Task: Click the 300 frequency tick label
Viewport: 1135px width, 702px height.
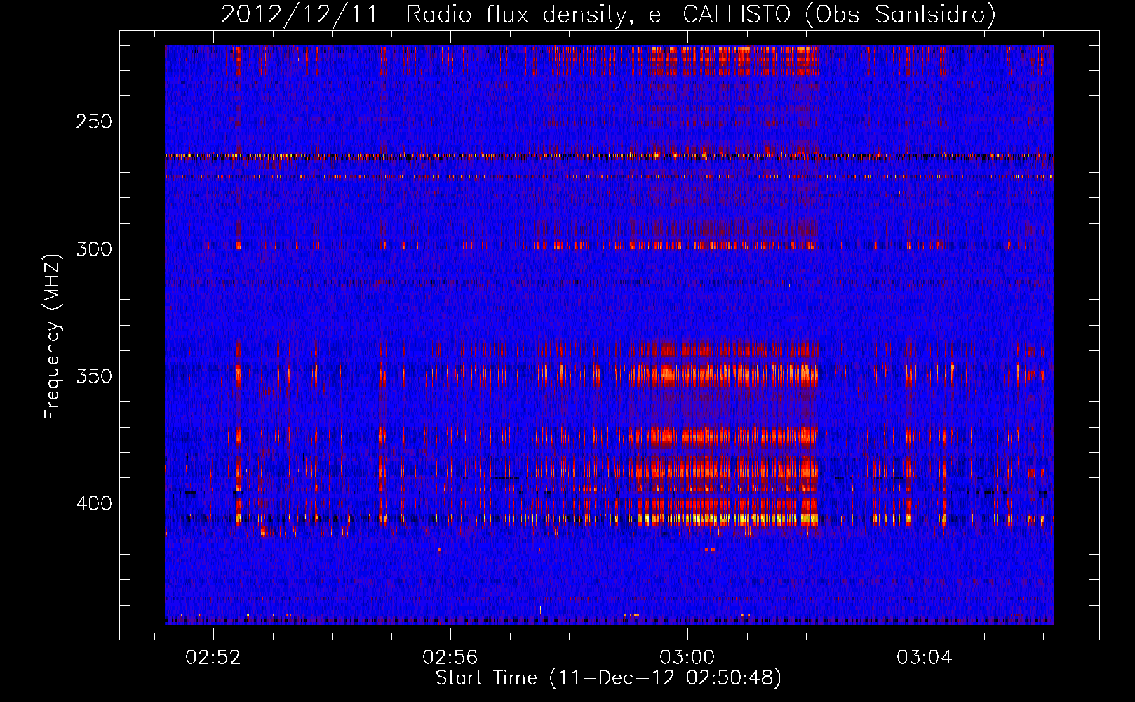Action: [93, 249]
